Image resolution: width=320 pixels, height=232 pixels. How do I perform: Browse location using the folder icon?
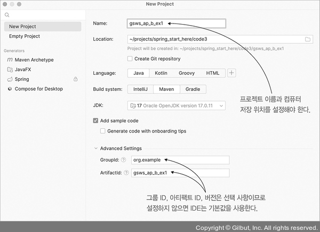click(308, 39)
